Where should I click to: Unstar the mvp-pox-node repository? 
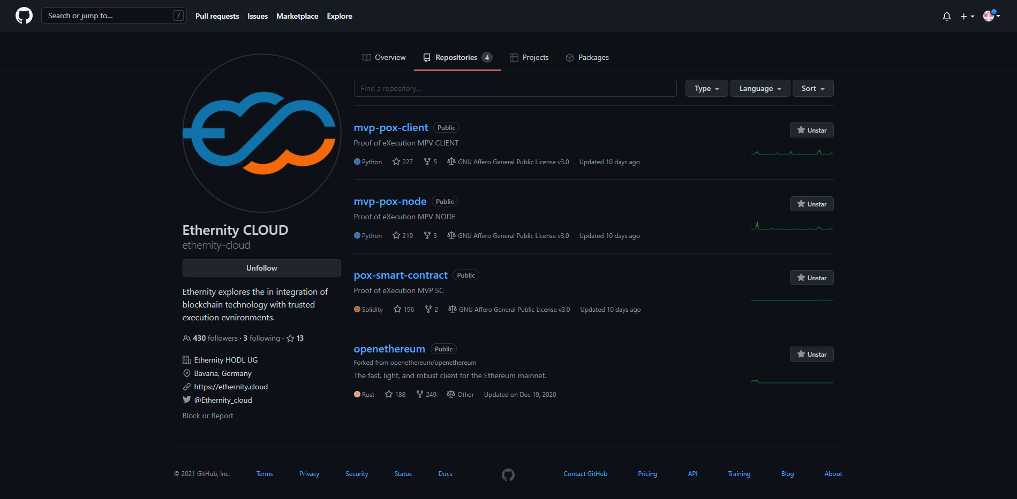point(811,204)
